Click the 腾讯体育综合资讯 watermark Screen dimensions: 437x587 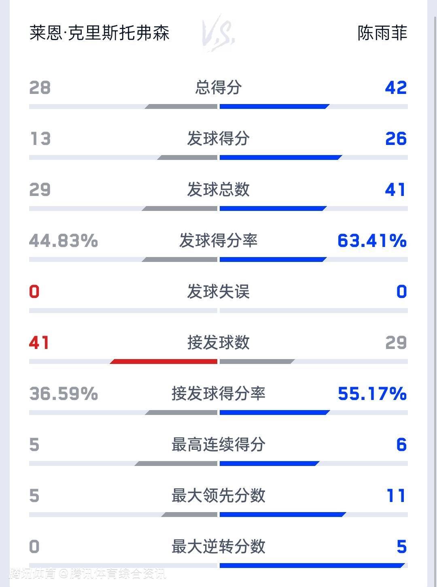117,574
